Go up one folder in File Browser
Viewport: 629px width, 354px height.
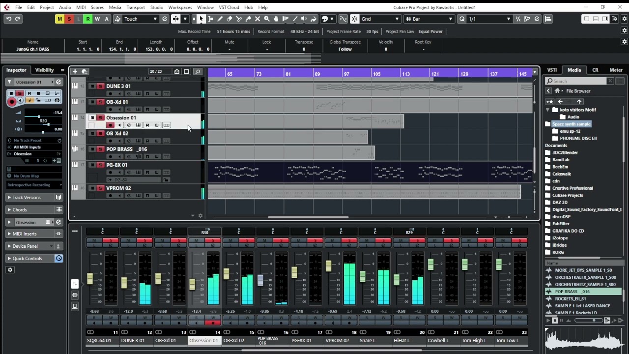[579, 102]
